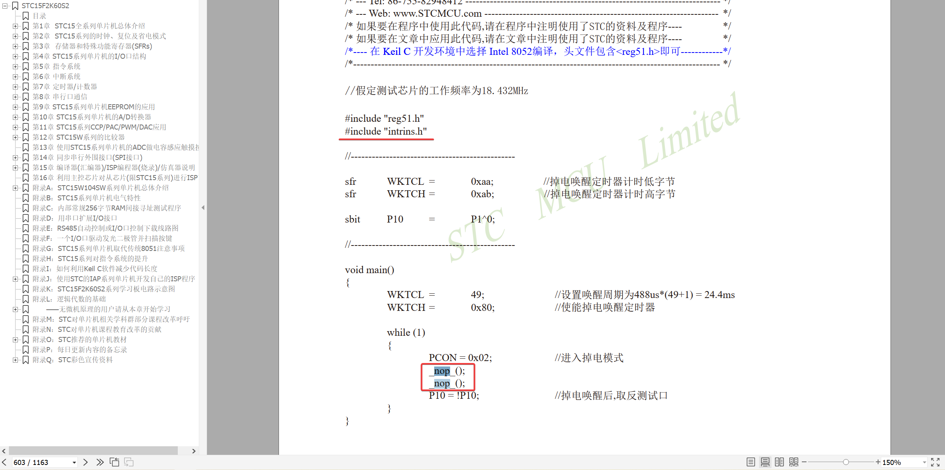945x470 pixels.
Task: Enable continuous page scrolling view
Action: click(765, 462)
